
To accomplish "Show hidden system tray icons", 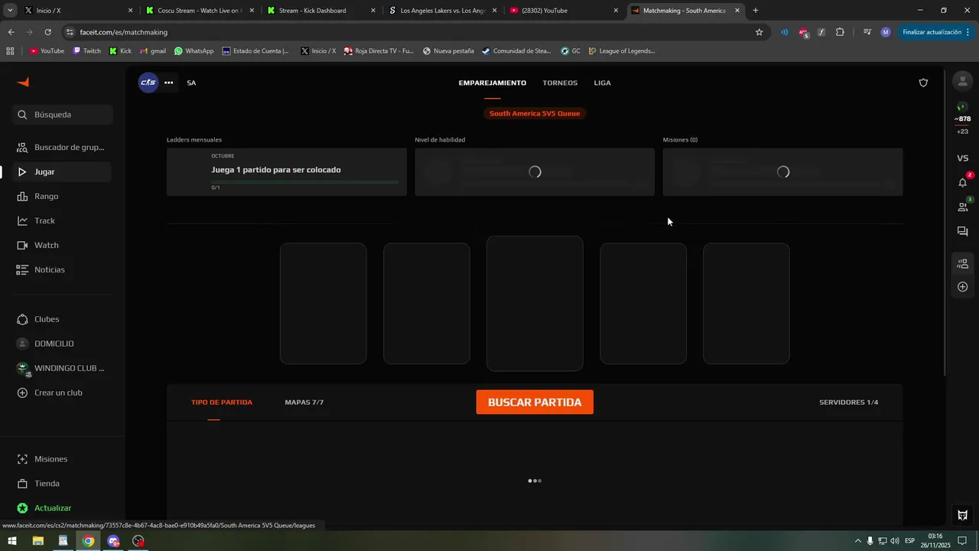I will pyautogui.click(x=857, y=541).
